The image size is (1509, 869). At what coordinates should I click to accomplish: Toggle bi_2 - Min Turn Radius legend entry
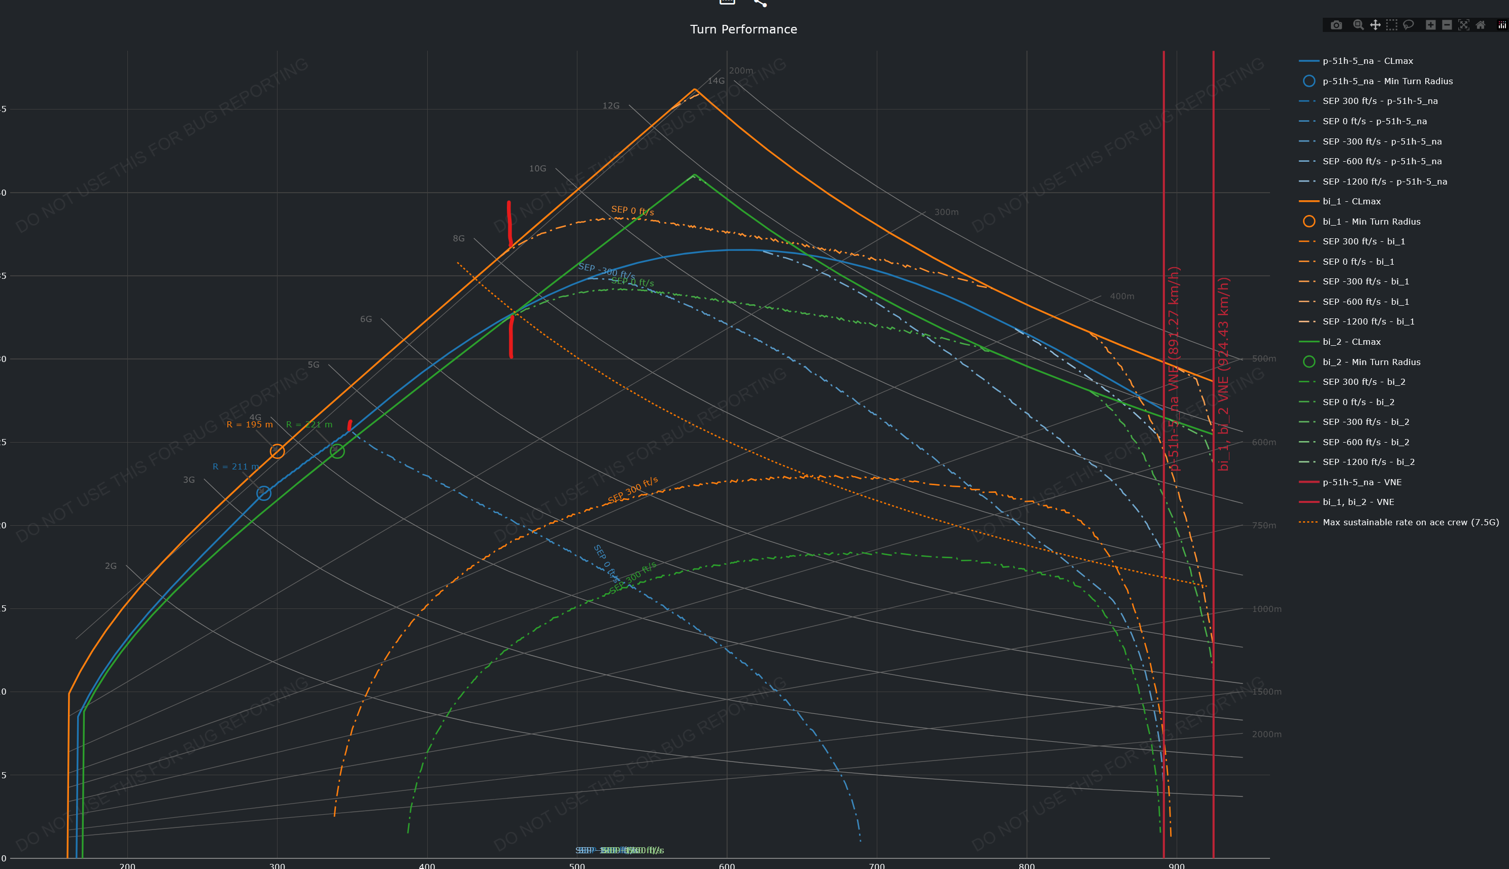[1371, 361]
